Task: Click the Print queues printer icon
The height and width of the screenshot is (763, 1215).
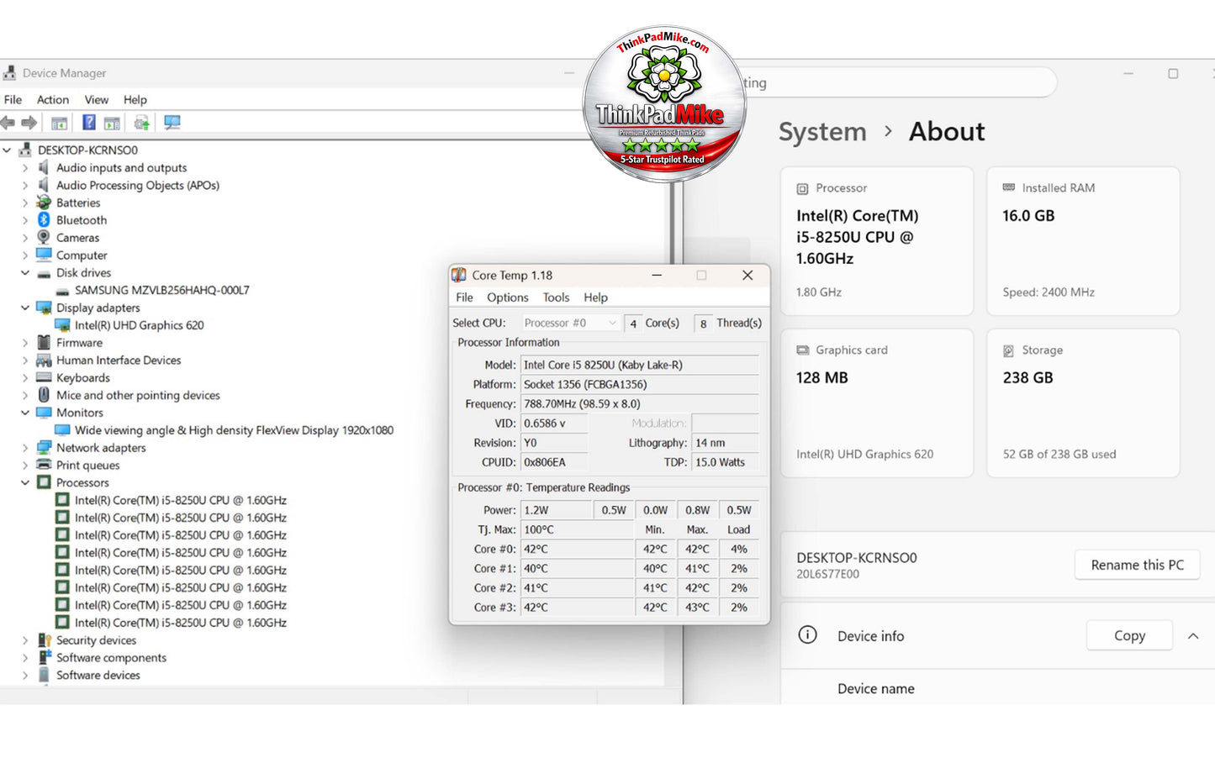Action: point(44,465)
